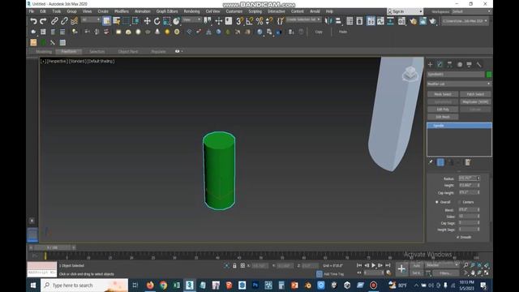Click the Unlink Selection icon
519x292 pixels.
(64, 21)
